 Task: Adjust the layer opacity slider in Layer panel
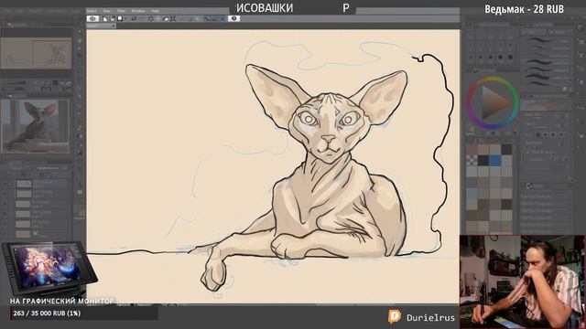[x=49, y=168]
